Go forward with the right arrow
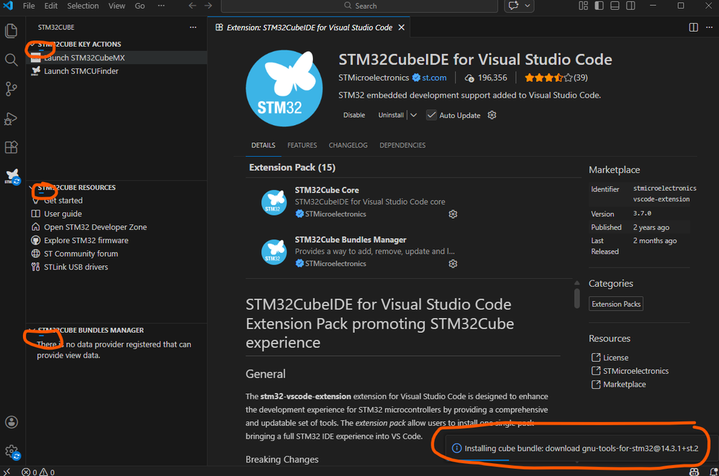 pos(208,6)
